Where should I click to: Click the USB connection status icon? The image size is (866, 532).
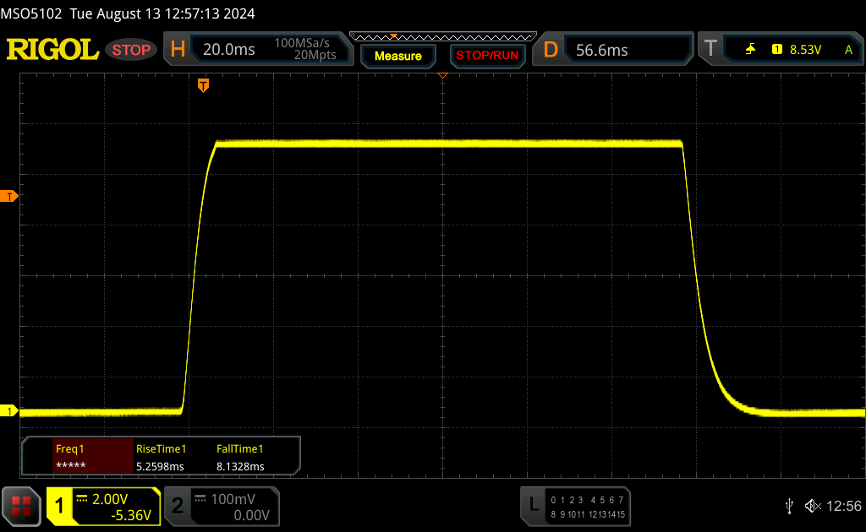789,506
